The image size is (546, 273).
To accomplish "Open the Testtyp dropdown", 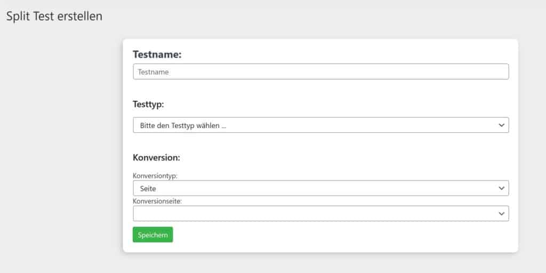I will click(320, 125).
